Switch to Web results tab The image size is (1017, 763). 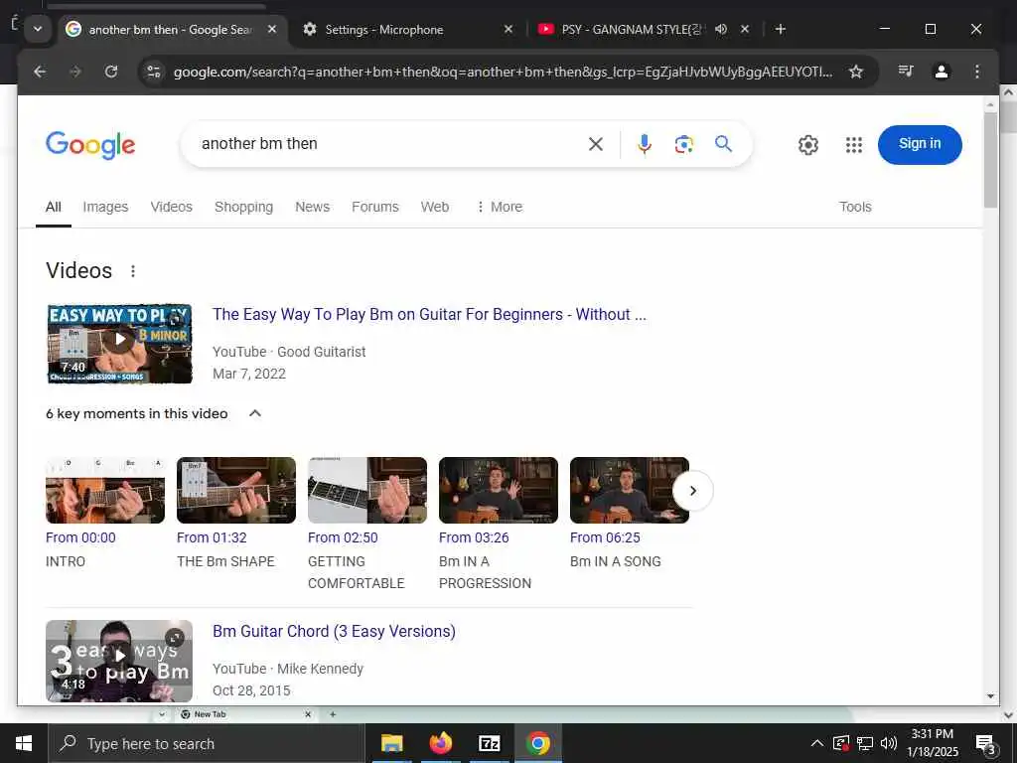435,207
